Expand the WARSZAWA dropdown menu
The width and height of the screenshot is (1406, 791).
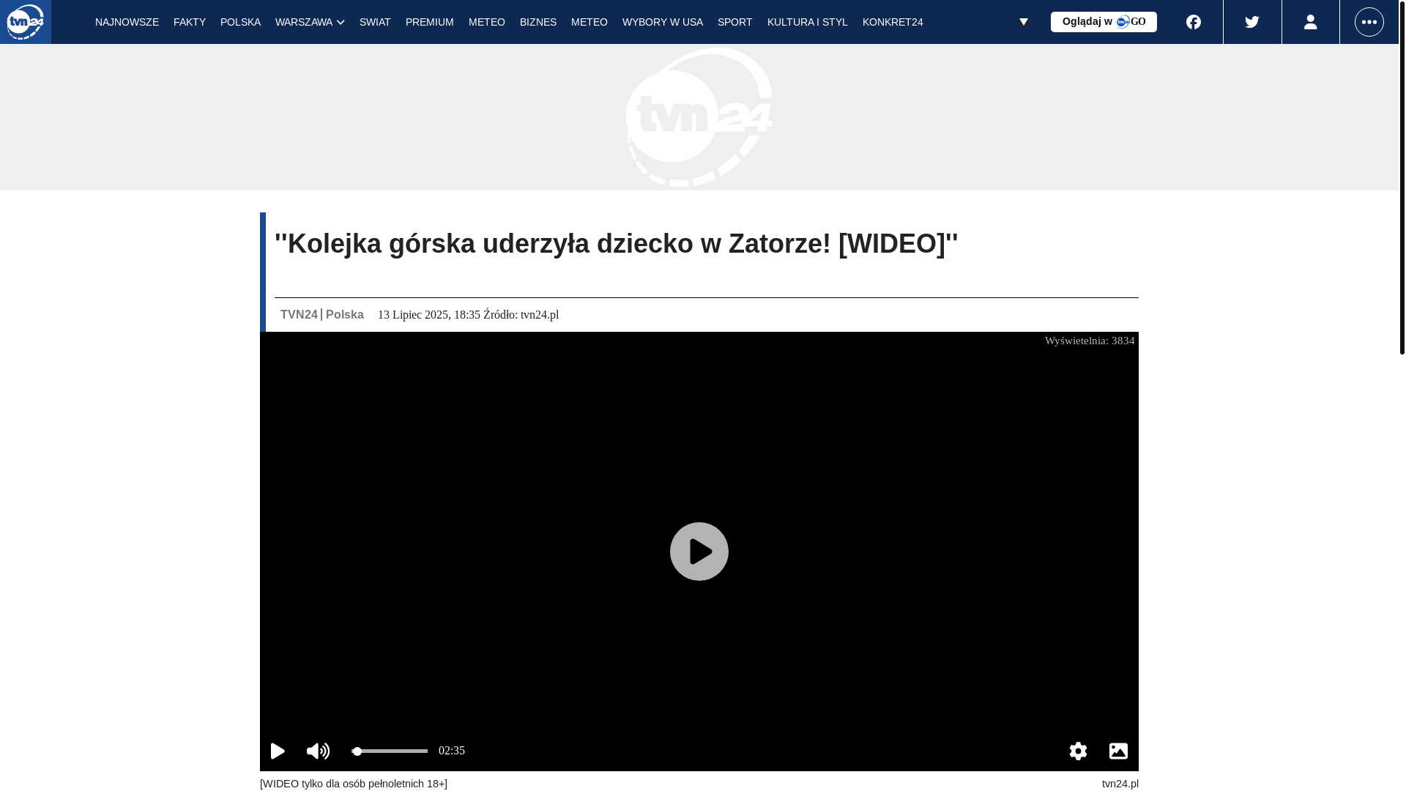coord(310,22)
